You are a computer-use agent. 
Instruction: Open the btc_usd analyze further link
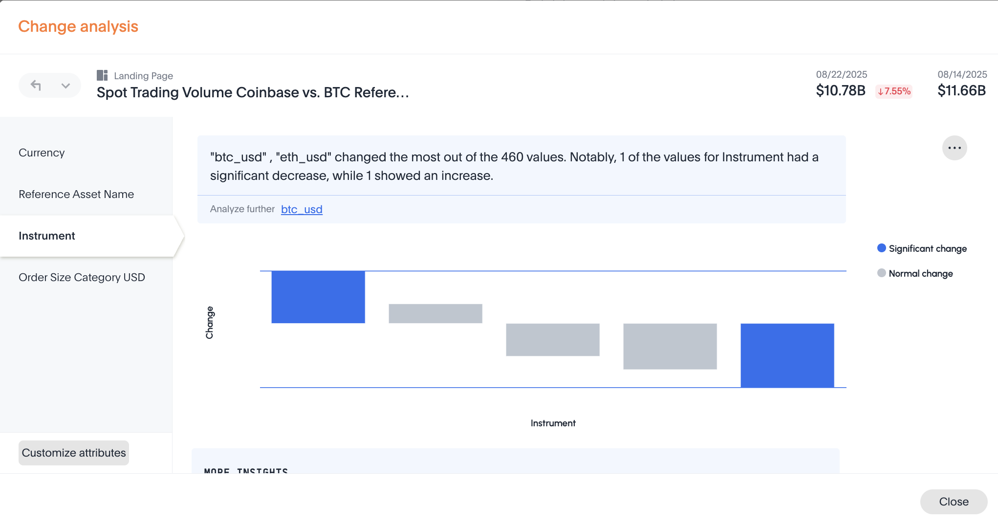click(302, 209)
